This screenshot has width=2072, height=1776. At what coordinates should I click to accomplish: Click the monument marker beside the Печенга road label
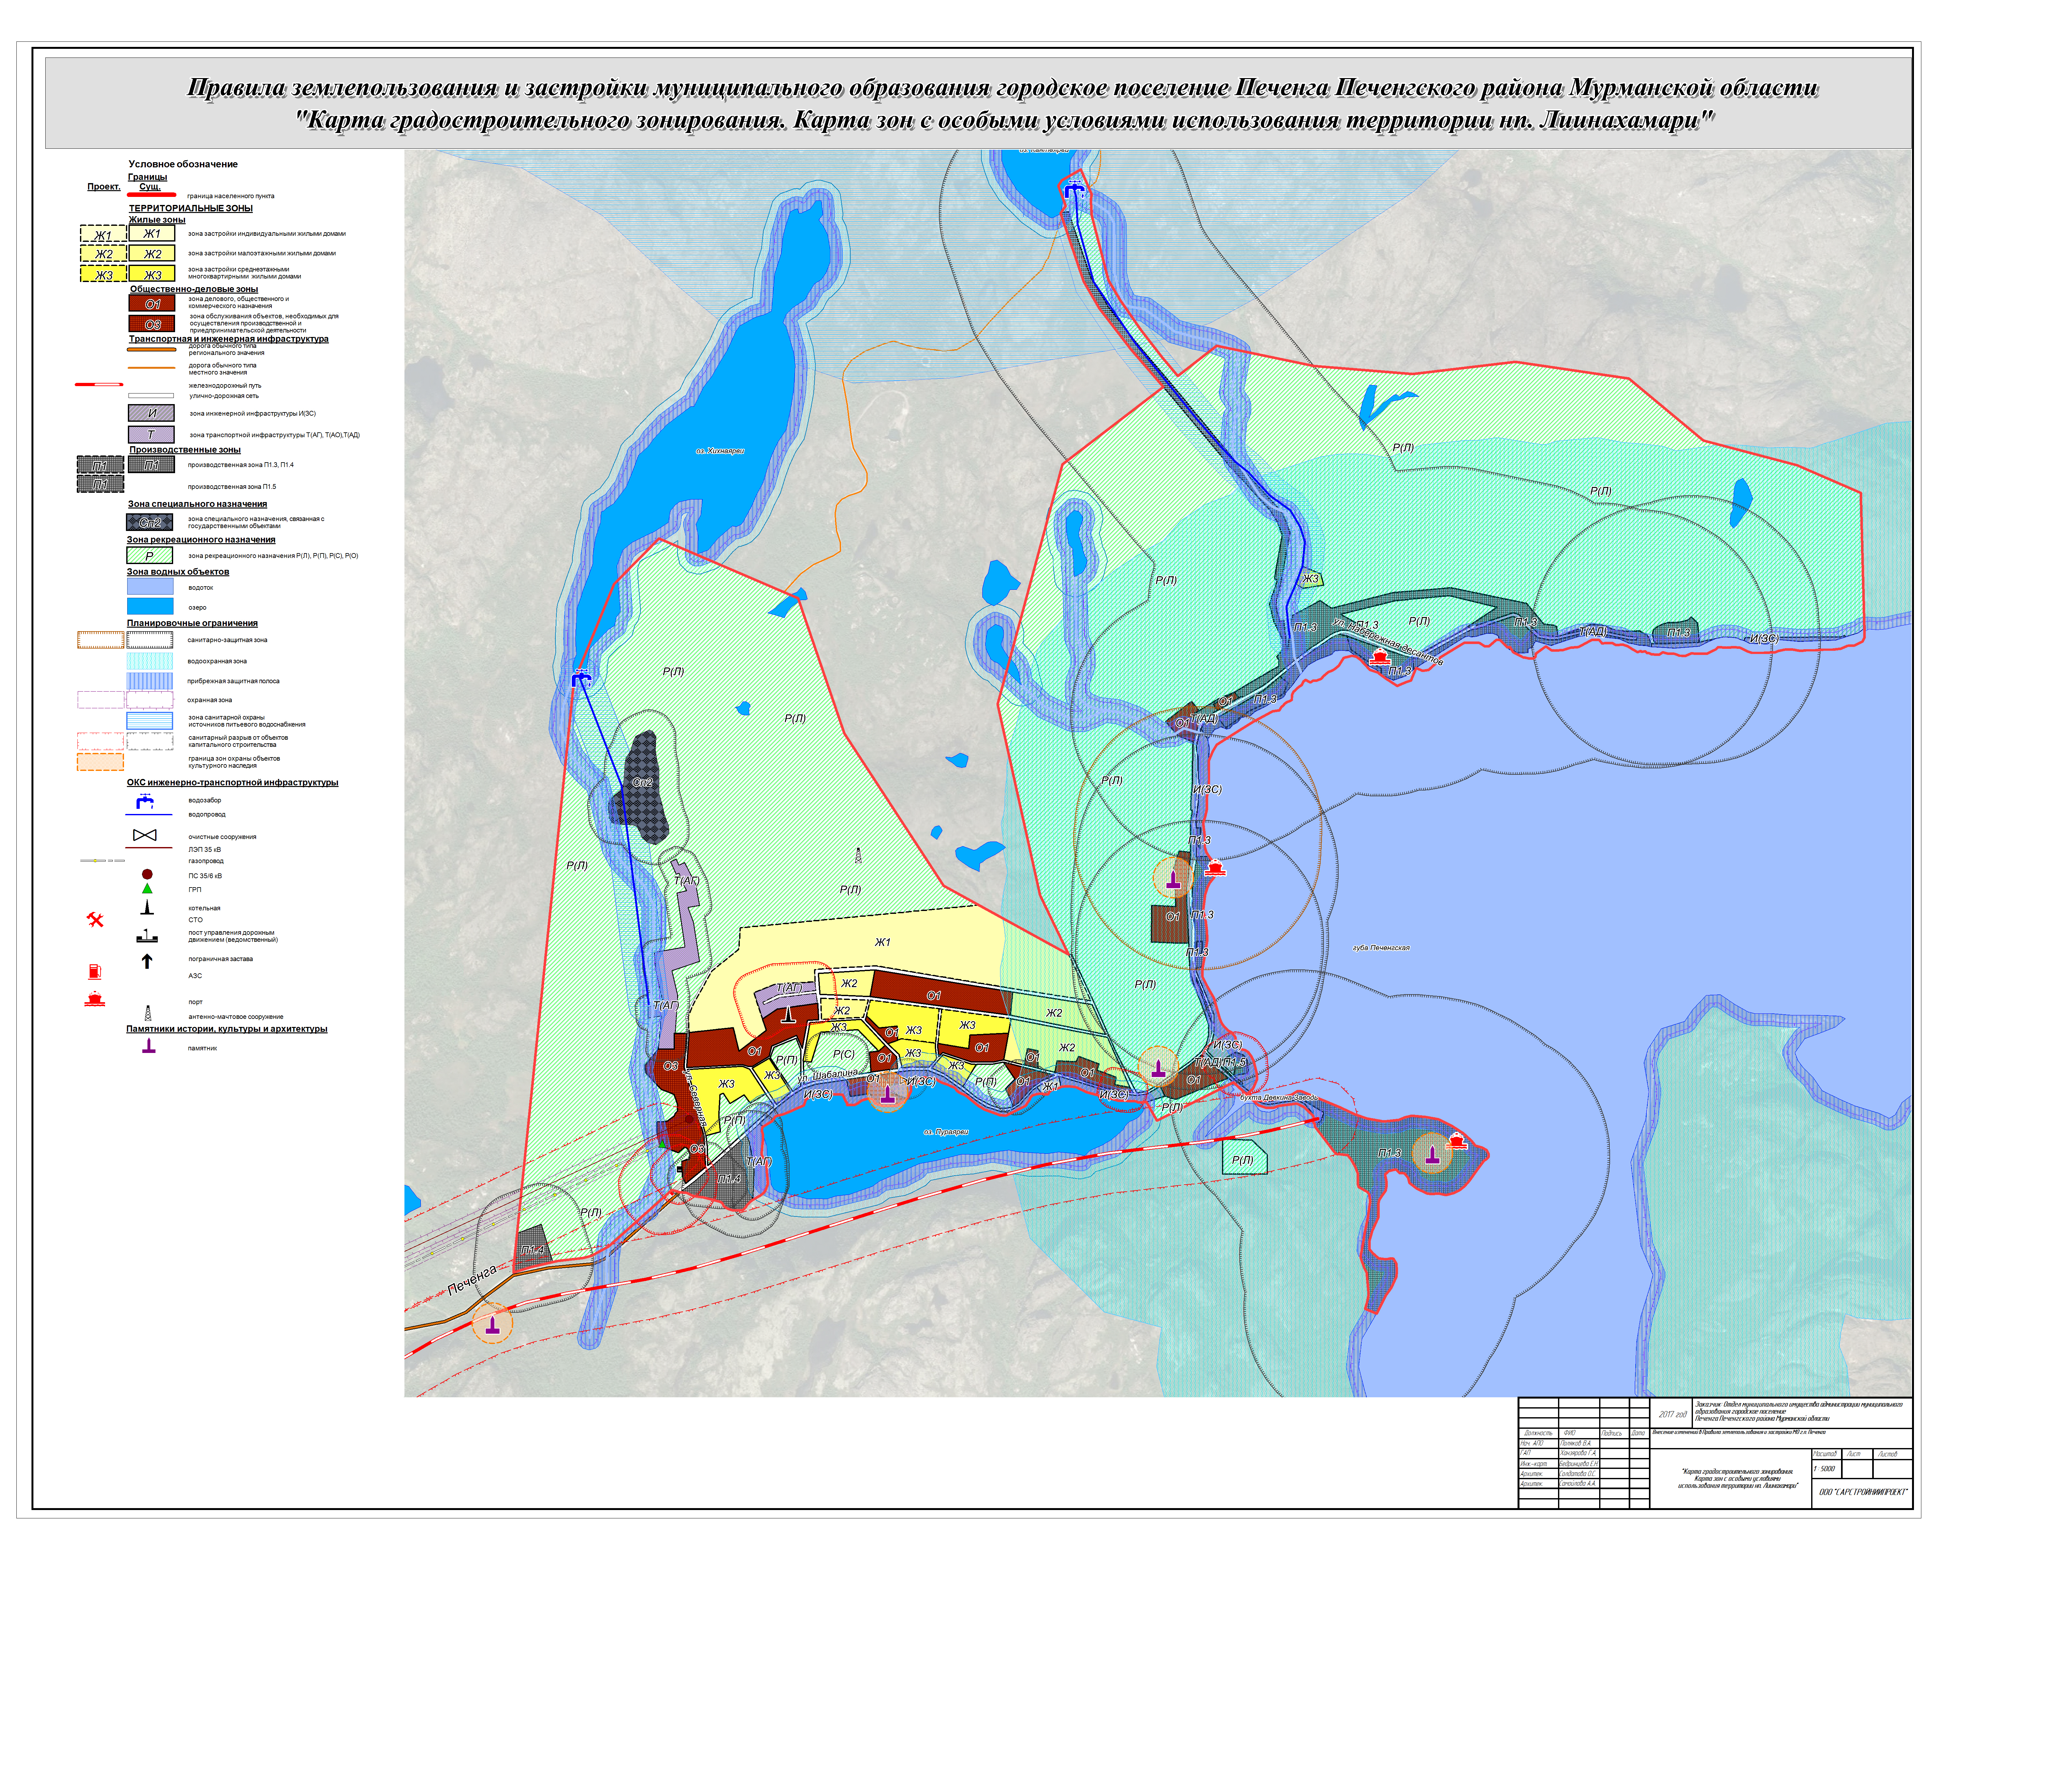pos(492,1325)
